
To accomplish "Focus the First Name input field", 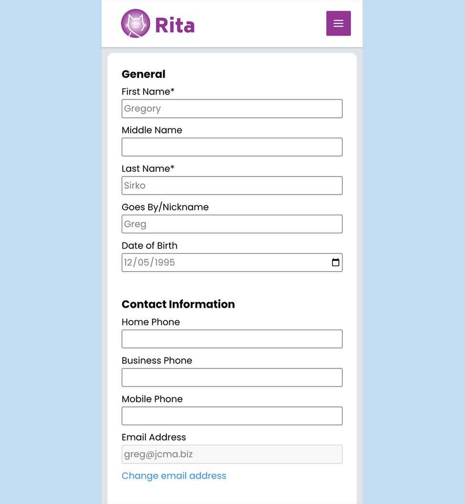I will point(232,109).
